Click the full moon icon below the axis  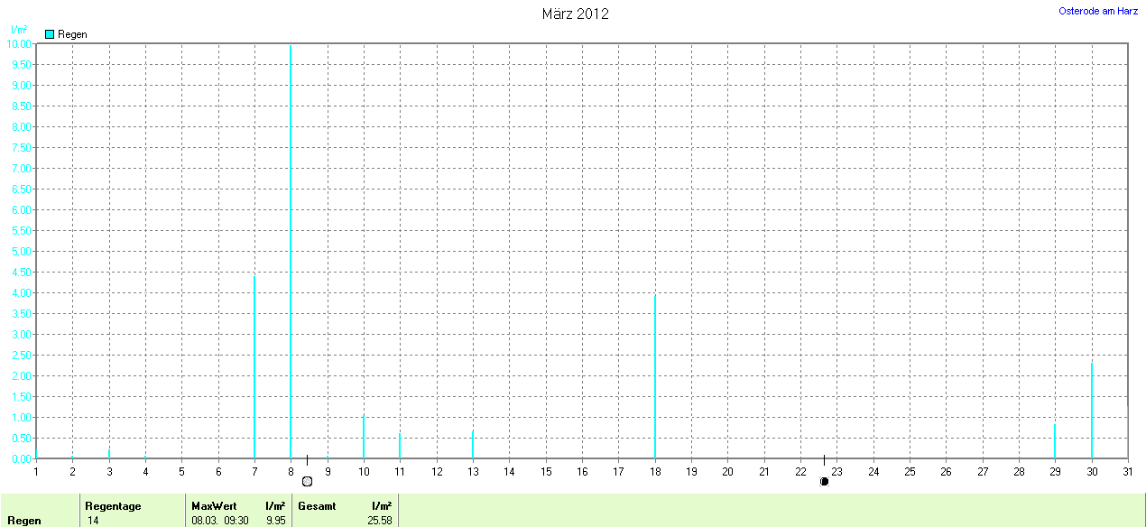307,482
